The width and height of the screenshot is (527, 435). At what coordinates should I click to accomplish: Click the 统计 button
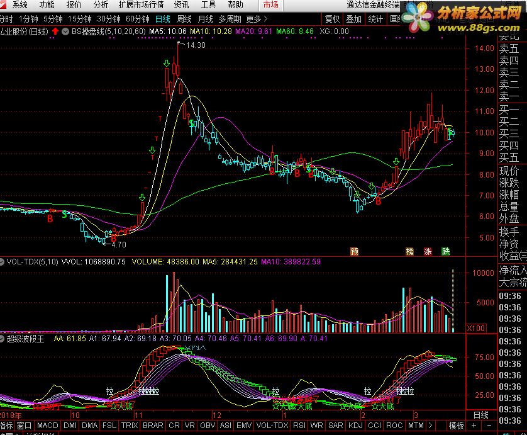point(375,19)
